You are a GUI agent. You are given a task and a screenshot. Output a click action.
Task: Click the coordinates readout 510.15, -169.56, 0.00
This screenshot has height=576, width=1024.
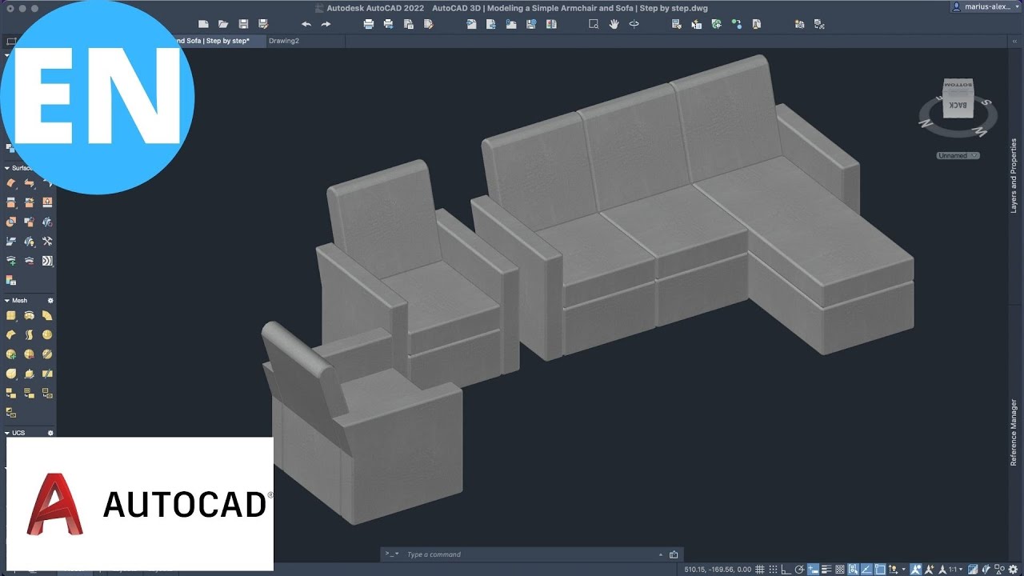tap(717, 569)
